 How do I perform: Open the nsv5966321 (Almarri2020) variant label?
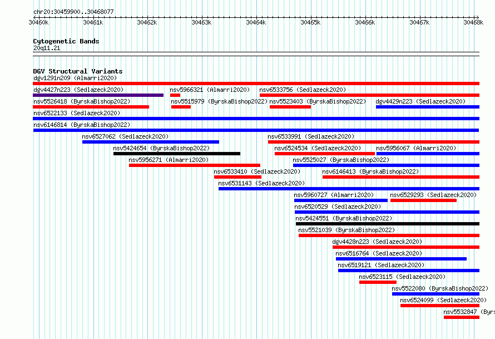click(x=210, y=90)
